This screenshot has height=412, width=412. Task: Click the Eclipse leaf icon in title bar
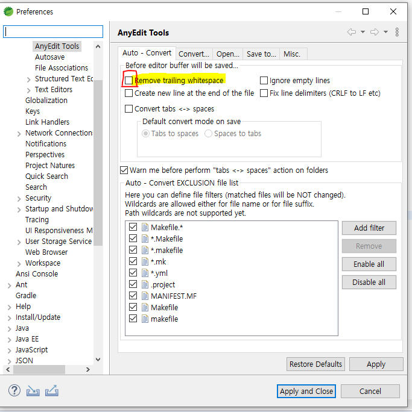click(8, 11)
